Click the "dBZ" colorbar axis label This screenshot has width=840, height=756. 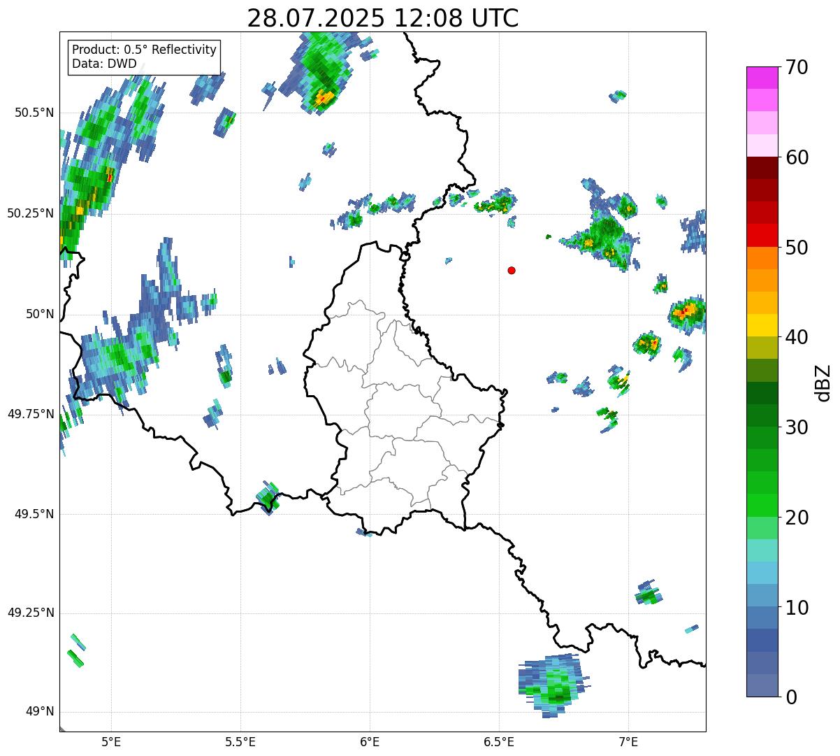(824, 383)
